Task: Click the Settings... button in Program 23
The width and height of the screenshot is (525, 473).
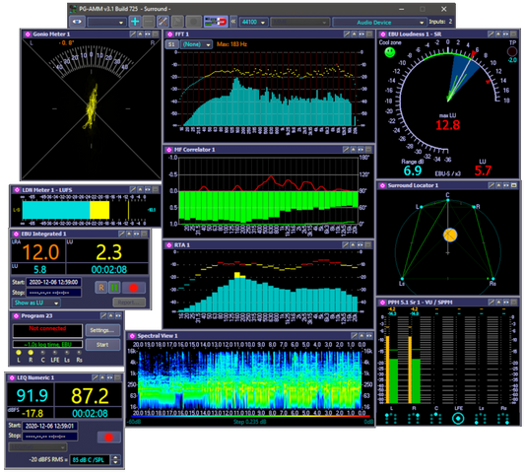Action: (102, 331)
